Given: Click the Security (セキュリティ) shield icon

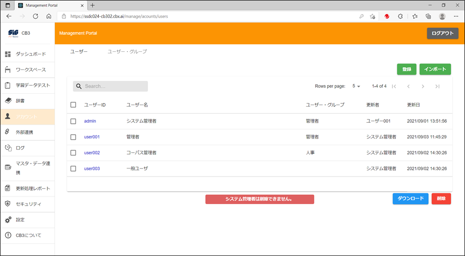Looking at the screenshot, I should click(x=8, y=204).
